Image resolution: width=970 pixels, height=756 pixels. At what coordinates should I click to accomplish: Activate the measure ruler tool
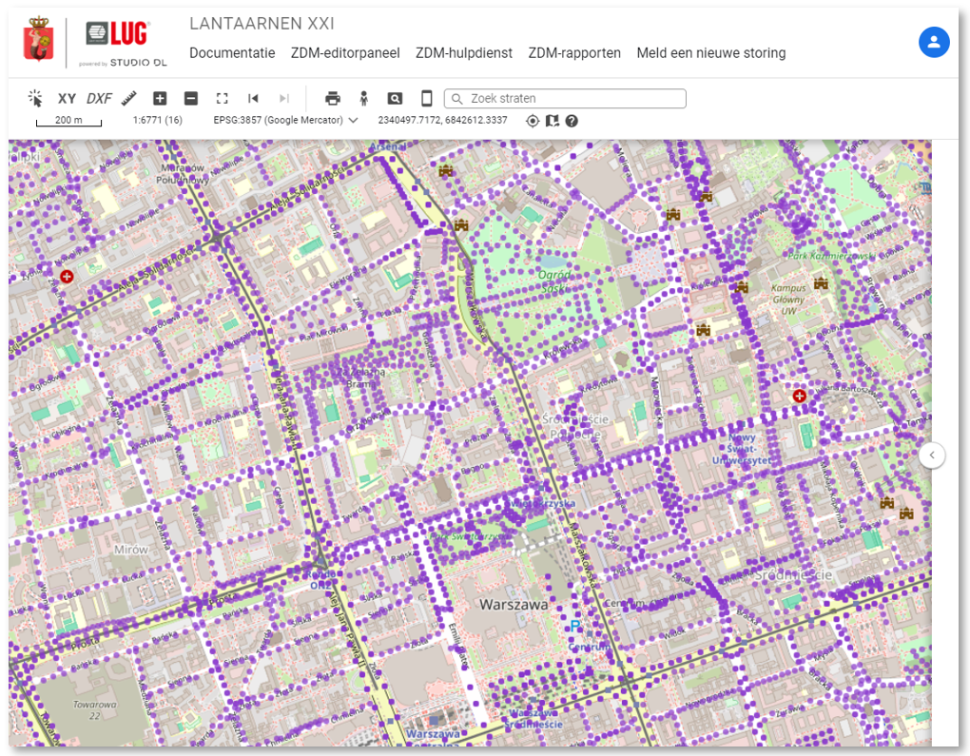tap(129, 98)
